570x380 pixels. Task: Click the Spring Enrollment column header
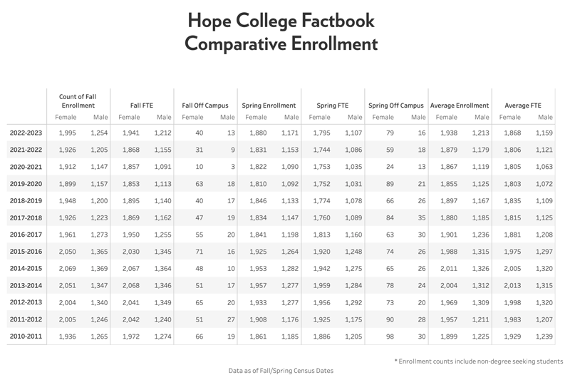[x=269, y=106]
